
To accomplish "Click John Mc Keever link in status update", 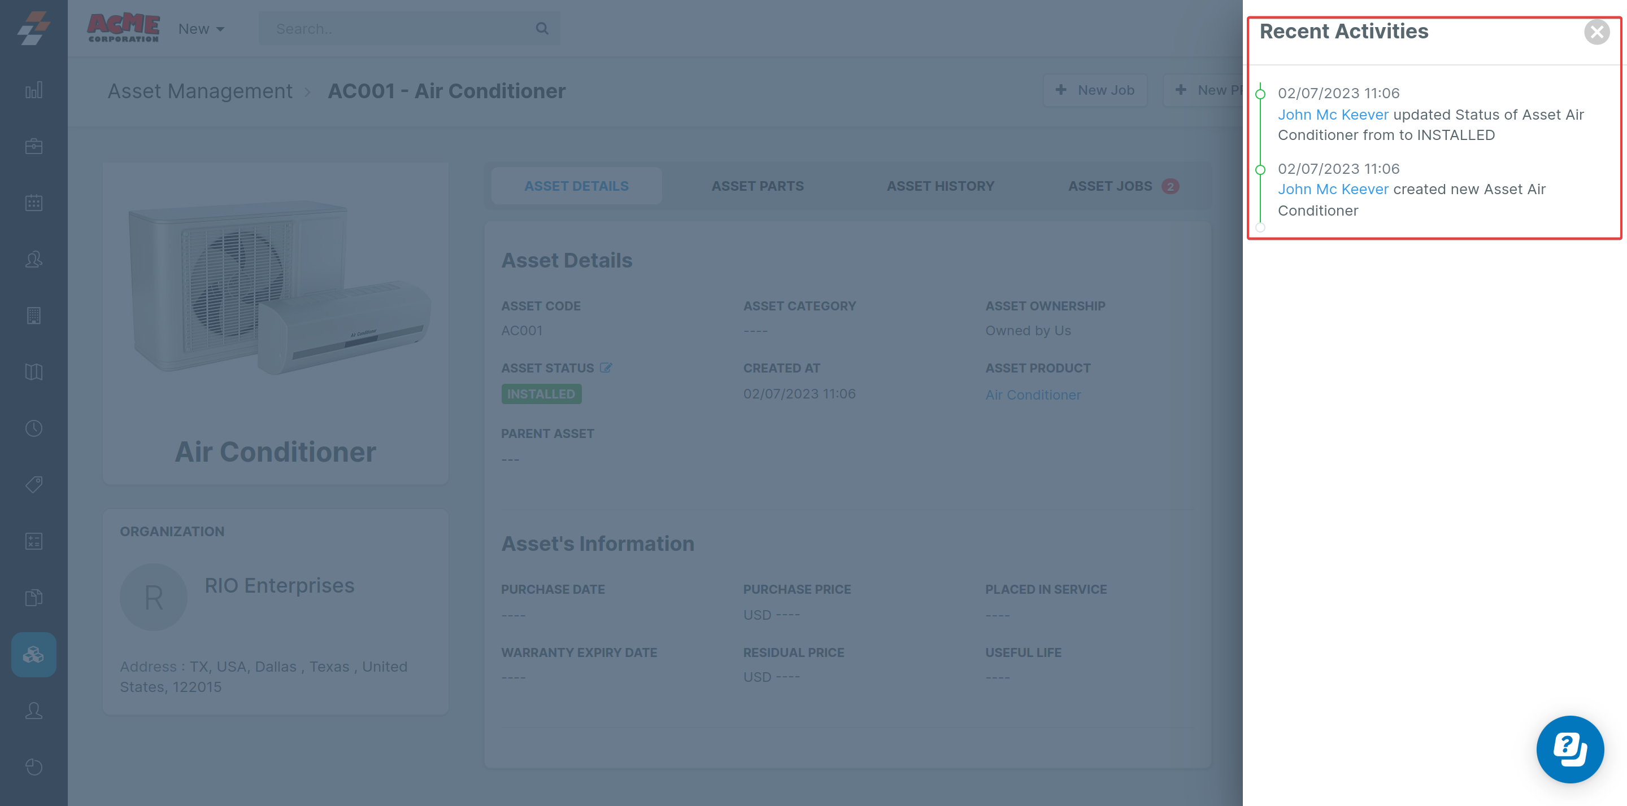I will [1333, 115].
